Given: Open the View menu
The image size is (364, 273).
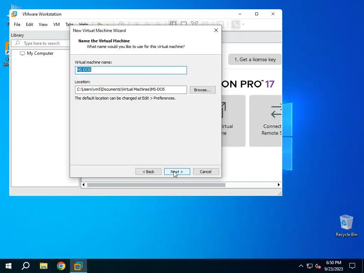Looking at the screenshot, I should [x=43, y=25].
